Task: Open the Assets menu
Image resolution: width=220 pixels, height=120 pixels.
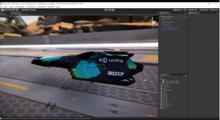Action: coord(11,7)
